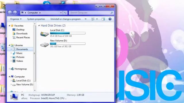Screen dimensions: 184x103
Task: Select Music library
Action: [19, 53]
